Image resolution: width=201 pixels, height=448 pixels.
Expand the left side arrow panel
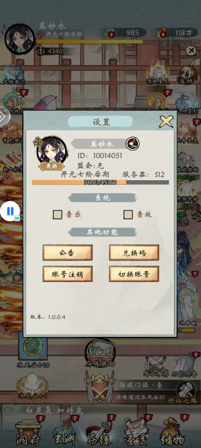coord(3,116)
